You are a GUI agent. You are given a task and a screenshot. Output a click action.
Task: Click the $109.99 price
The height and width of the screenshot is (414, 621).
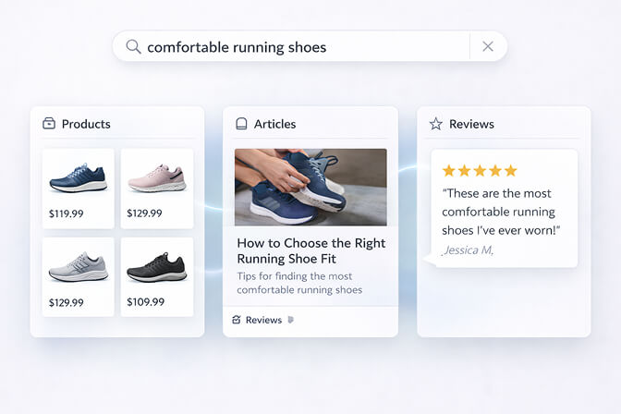tap(145, 302)
